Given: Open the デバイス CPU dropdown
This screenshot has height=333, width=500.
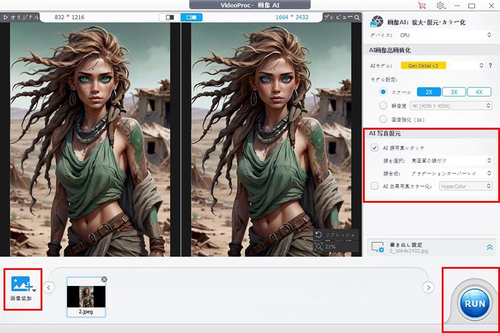Looking at the screenshot, I should tap(446, 35).
